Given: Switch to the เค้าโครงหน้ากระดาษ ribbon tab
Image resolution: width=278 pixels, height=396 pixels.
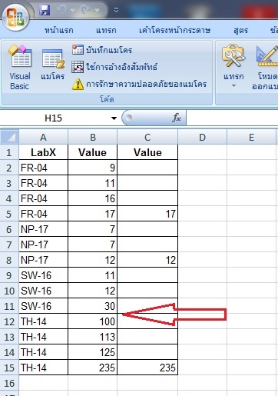Looking at the screenshot, I should (174, 31).
